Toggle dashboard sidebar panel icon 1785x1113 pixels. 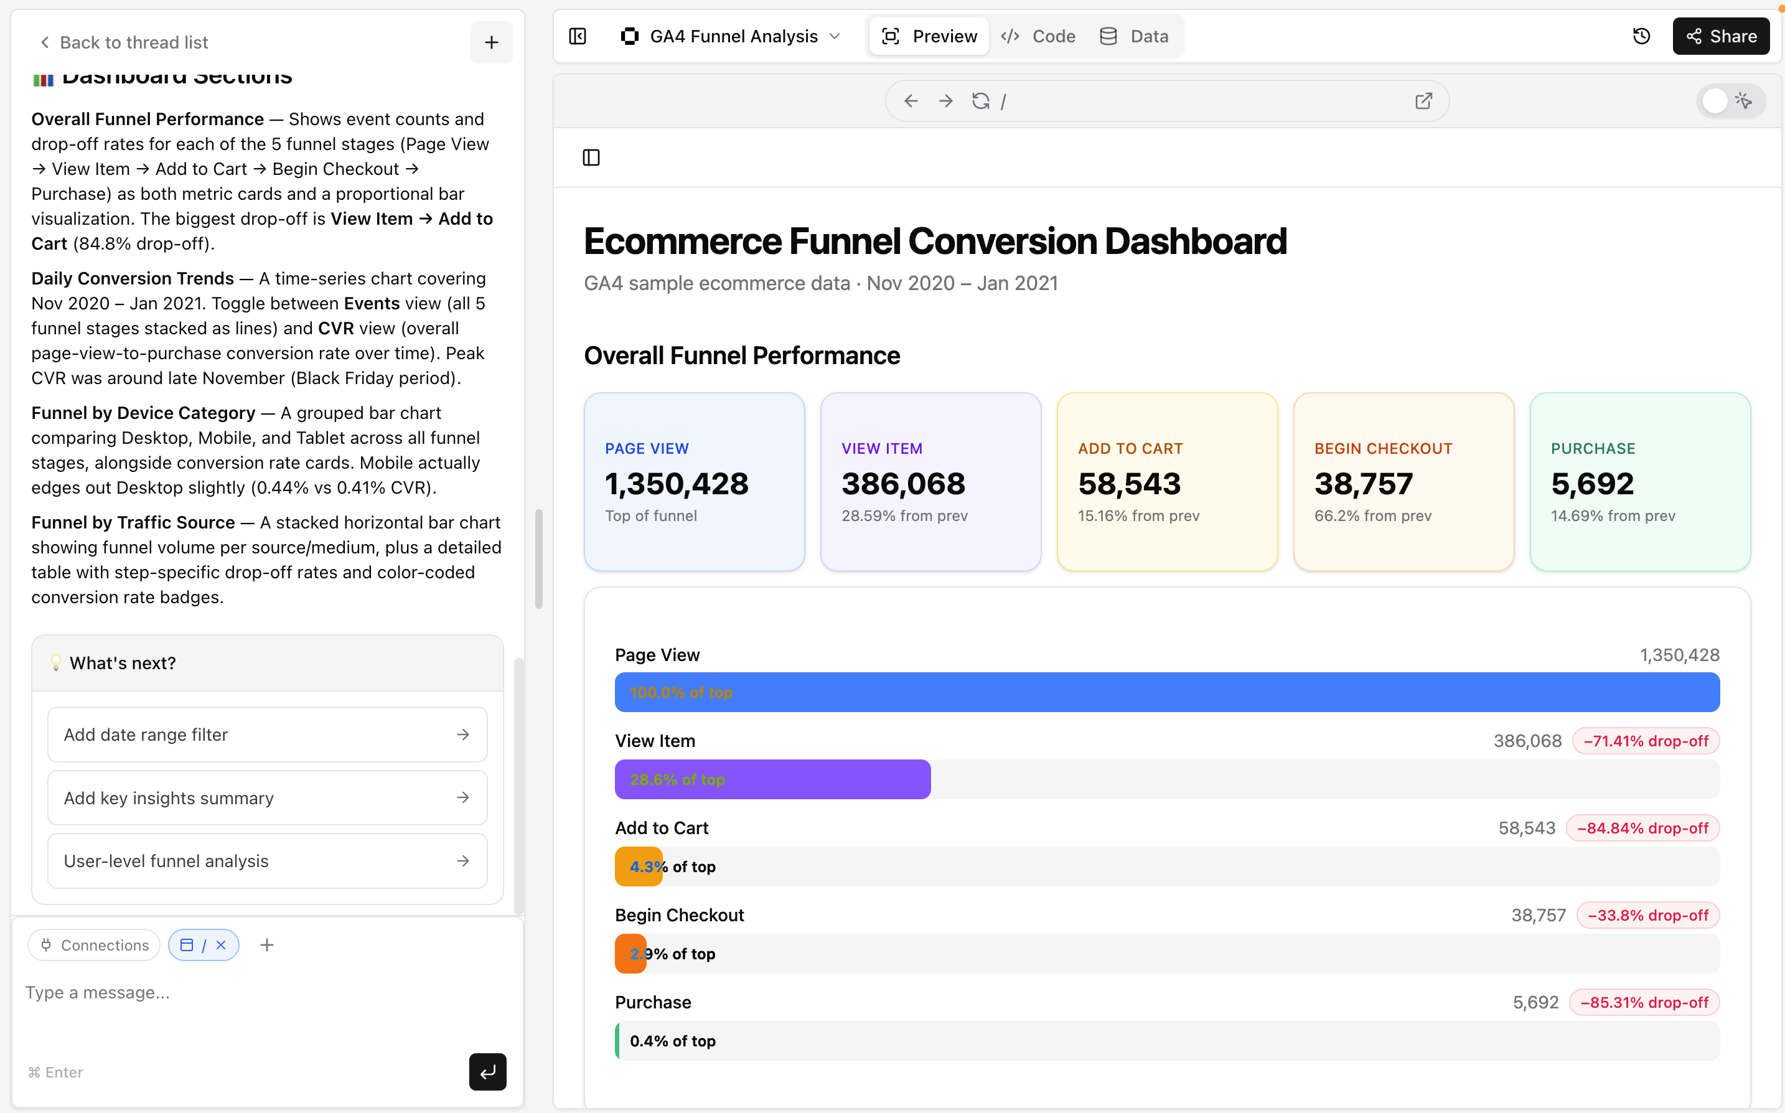pyautogui.click(x=591, y=157)
